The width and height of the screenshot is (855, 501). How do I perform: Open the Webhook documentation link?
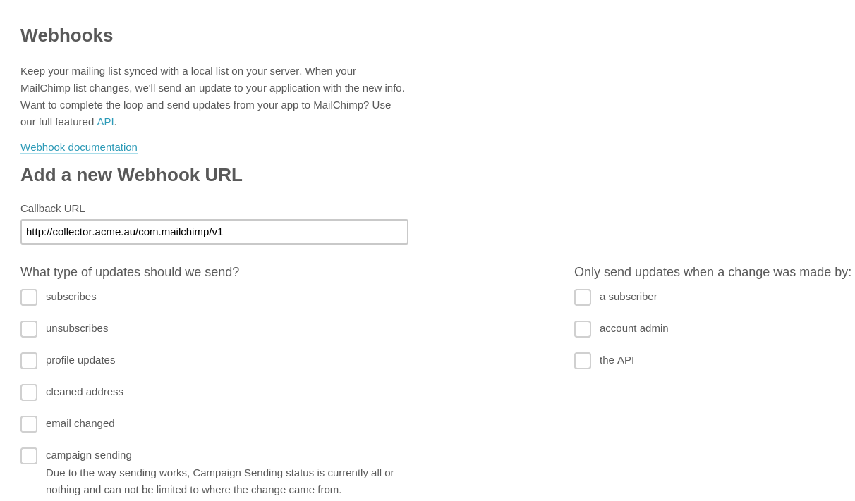pos(79,147)
